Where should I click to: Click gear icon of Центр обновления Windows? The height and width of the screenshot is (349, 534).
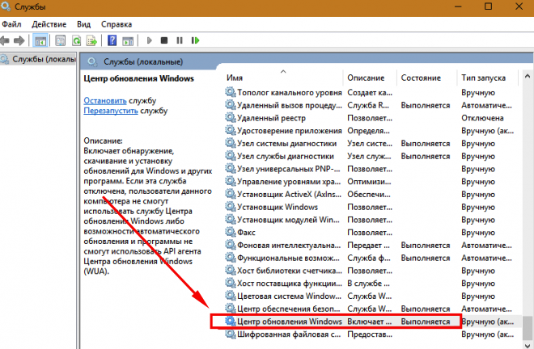coord(231,322)
